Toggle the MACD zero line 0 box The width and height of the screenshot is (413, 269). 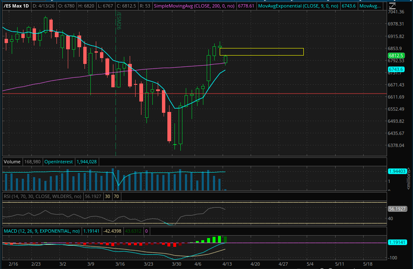point(146,231)
